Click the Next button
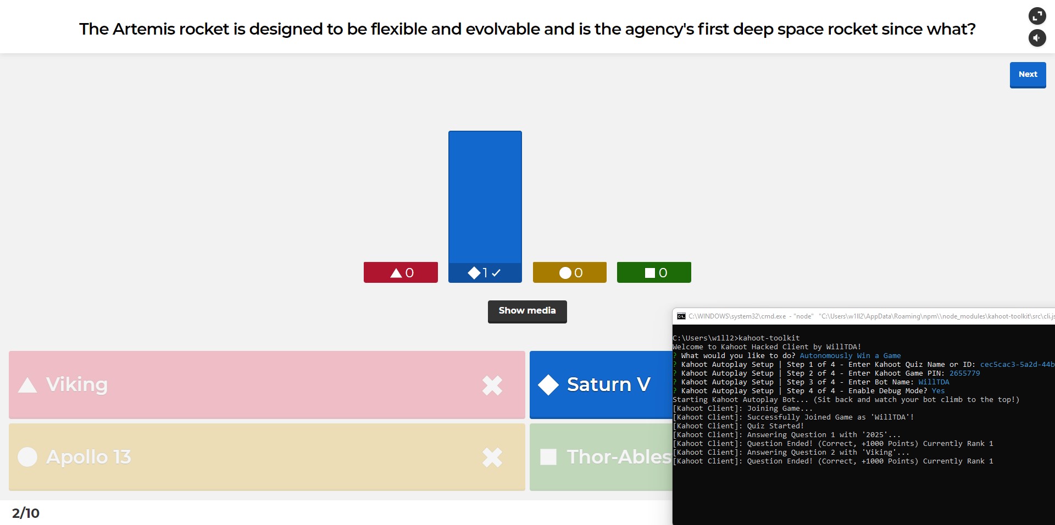 [1028, 75]
